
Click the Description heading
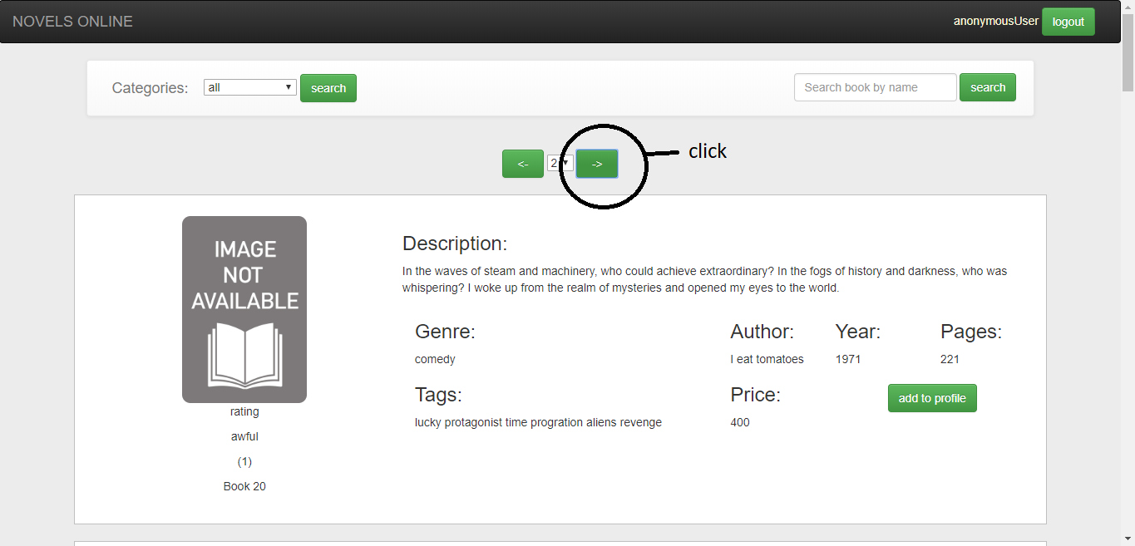455,243
